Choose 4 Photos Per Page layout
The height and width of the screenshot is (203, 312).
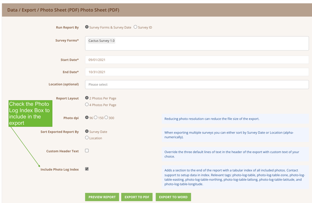(87, 104)
